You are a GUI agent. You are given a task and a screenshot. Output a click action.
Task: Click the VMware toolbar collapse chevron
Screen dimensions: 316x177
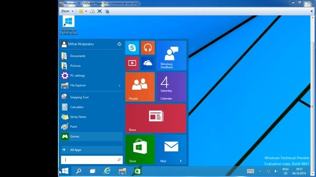pyautogui.click(x=312, y=11)
